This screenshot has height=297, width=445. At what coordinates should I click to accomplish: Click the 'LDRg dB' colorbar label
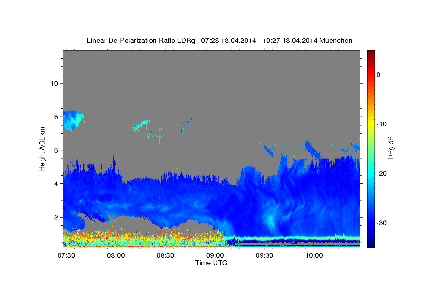(x=390, y=149)
